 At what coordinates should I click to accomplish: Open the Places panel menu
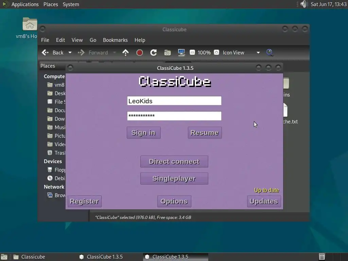point(51,4)
